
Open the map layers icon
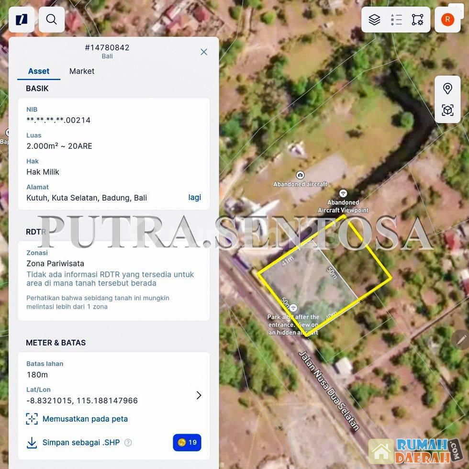(x=374, y=20)
